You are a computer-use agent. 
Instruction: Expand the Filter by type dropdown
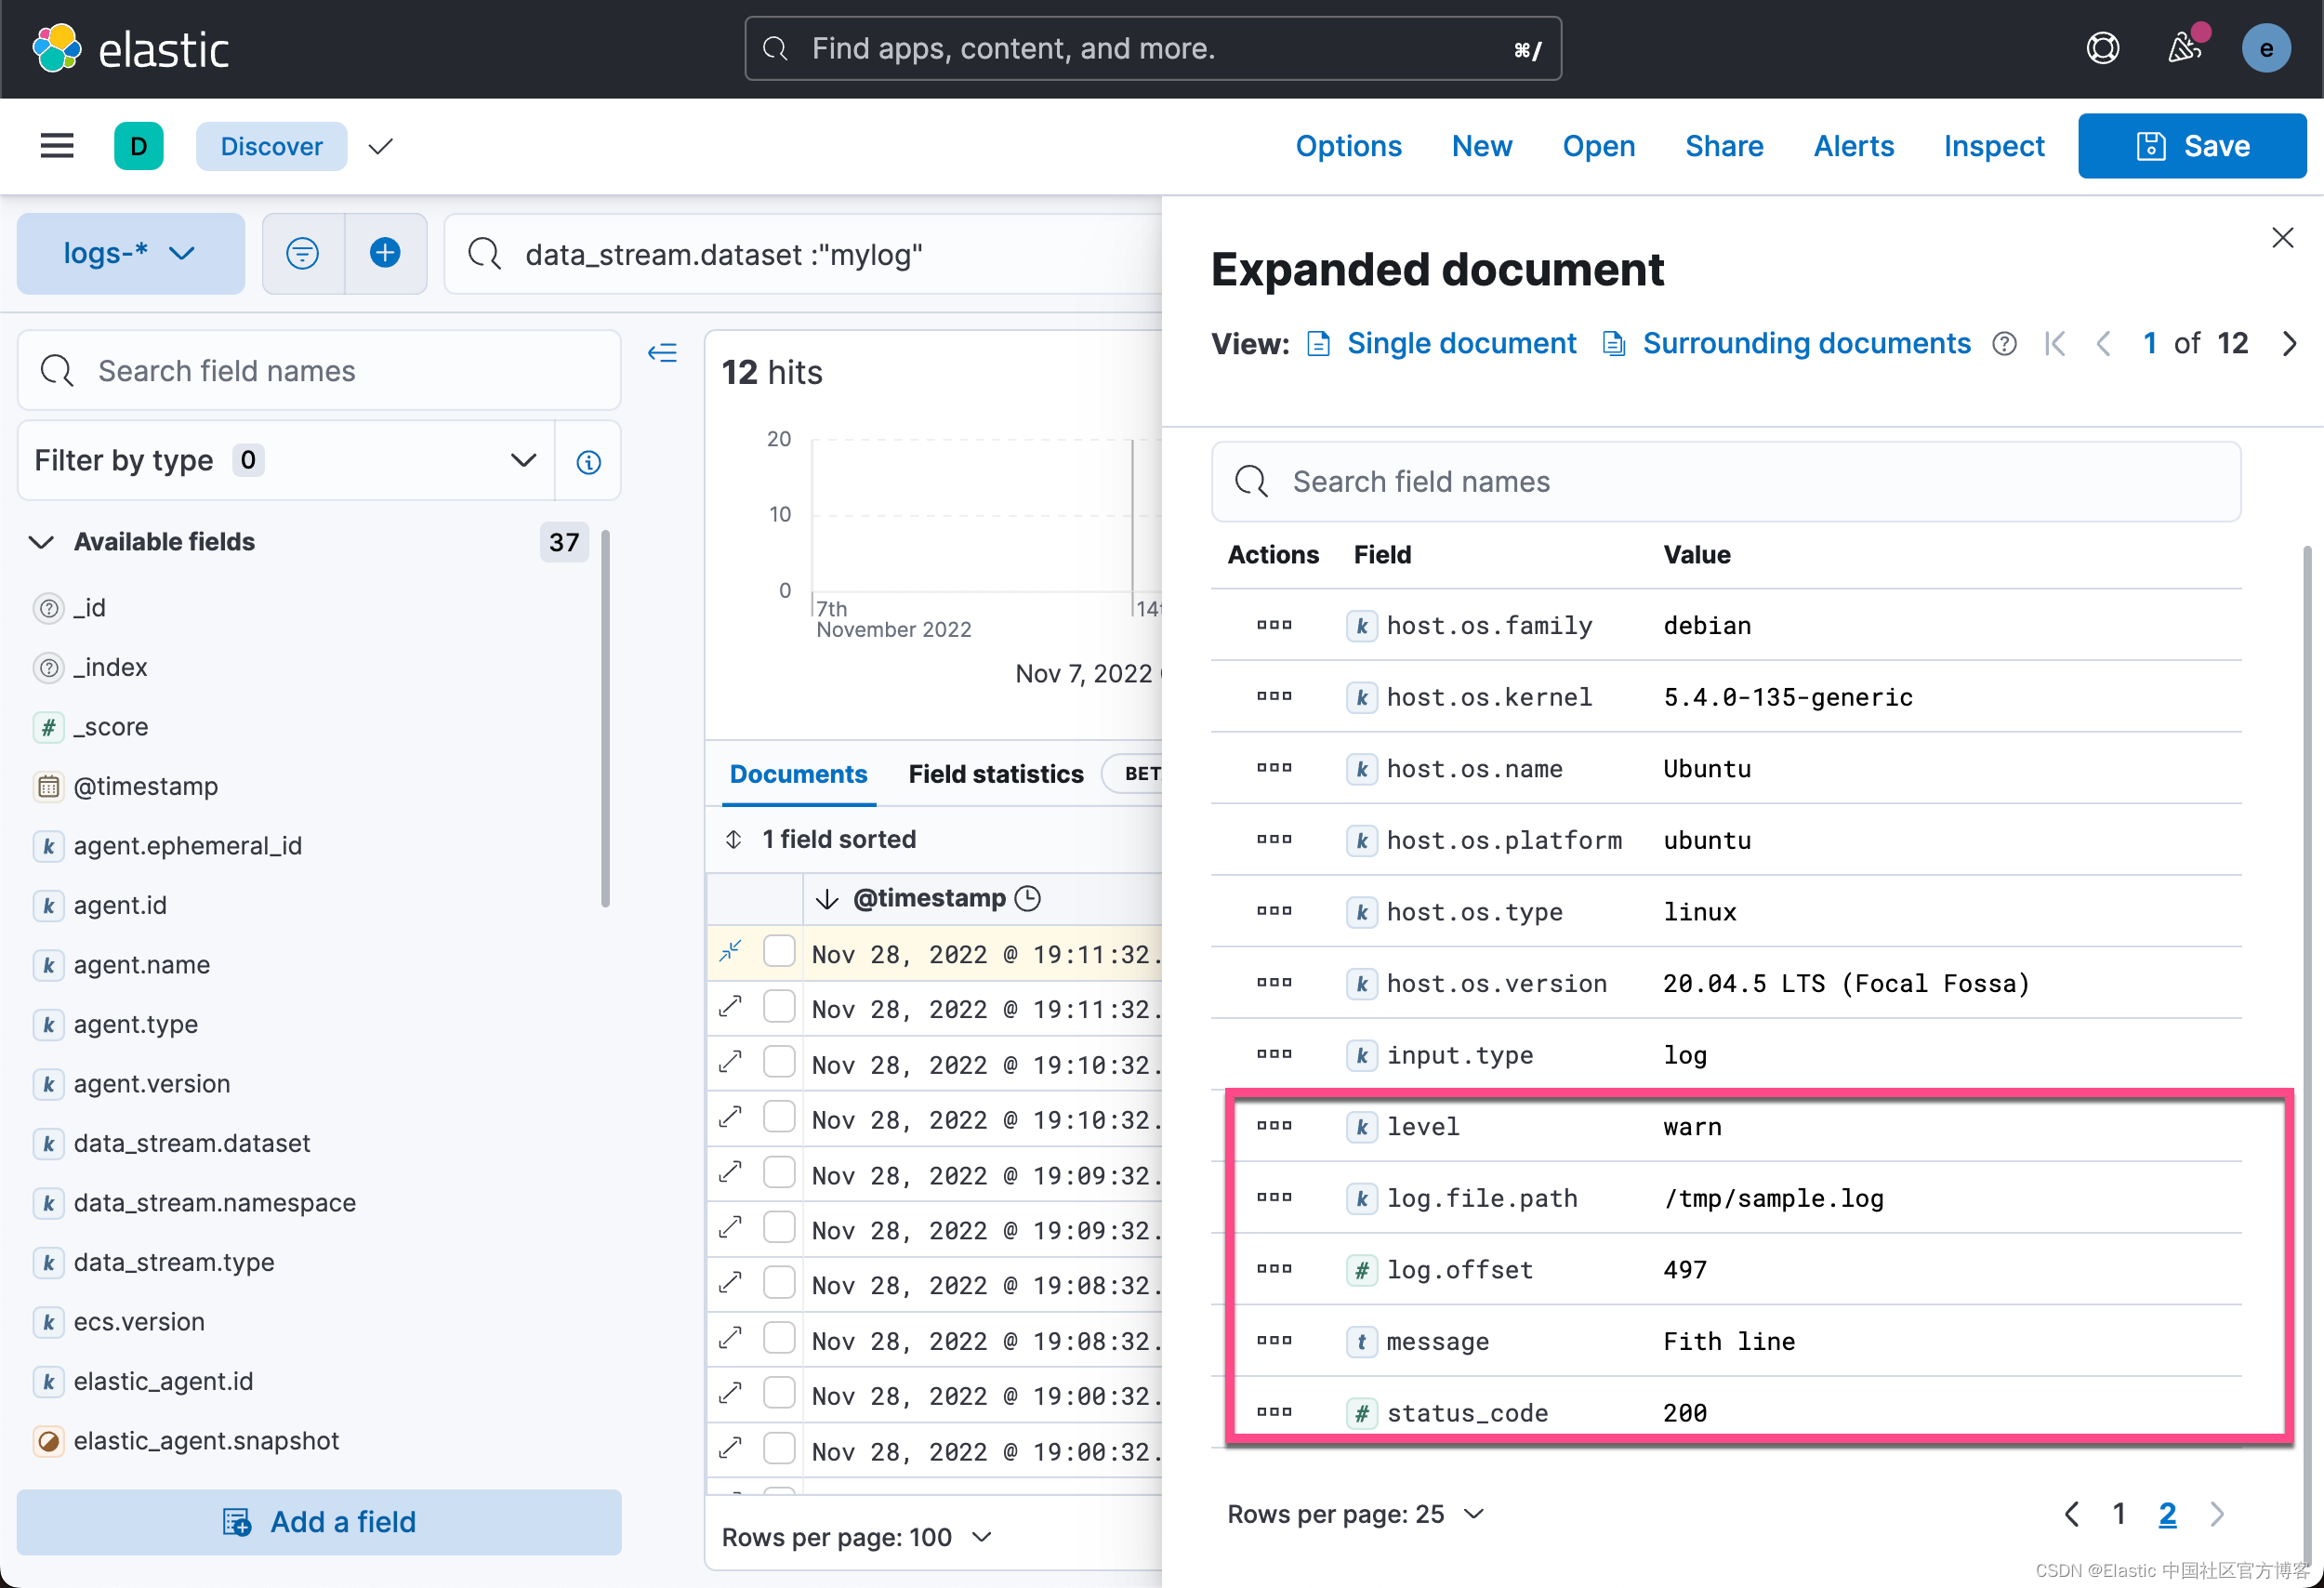point(286,461)
